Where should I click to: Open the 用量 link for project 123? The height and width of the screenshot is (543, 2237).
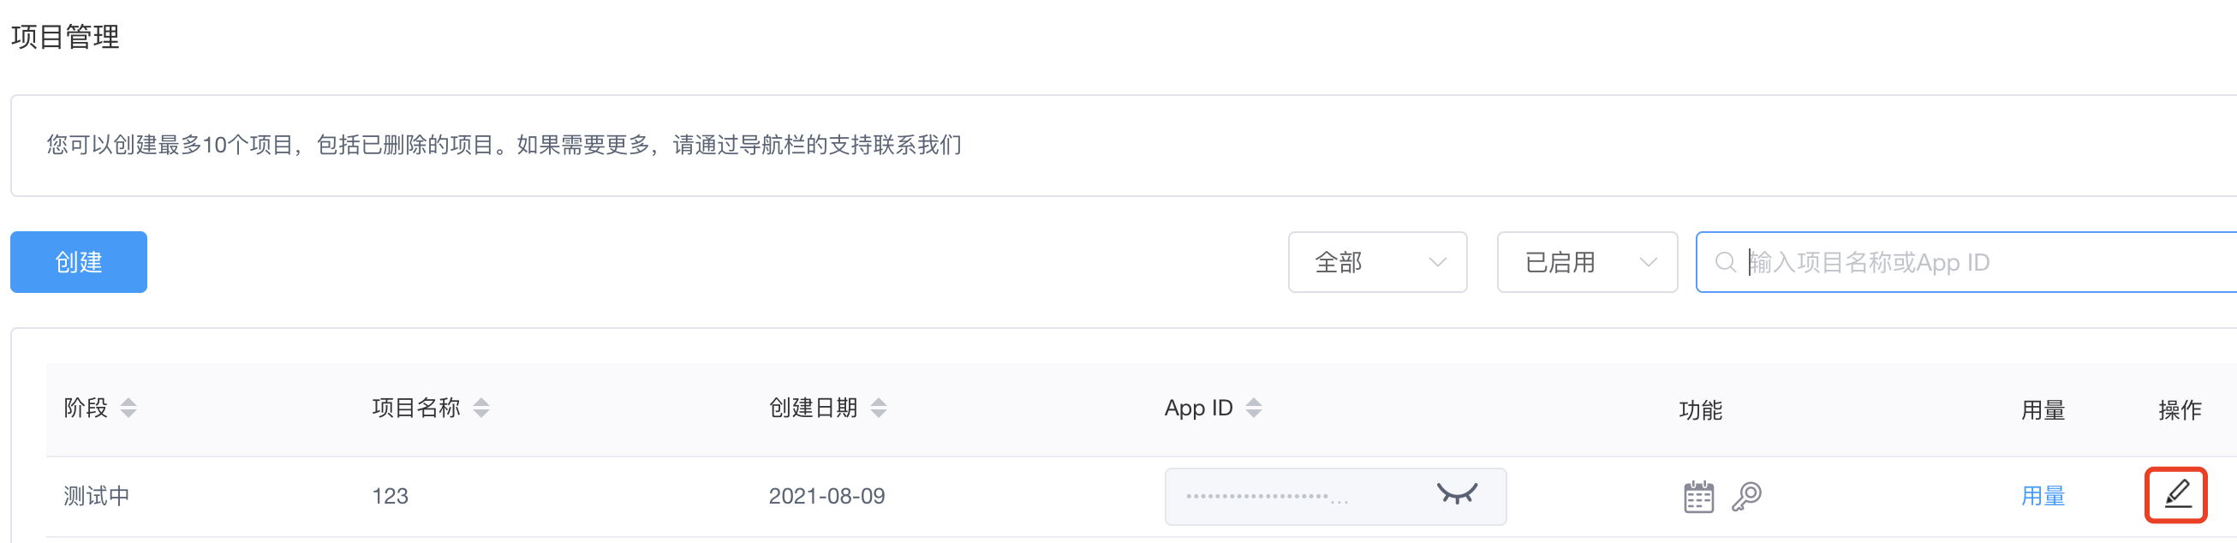[2043, 496]
